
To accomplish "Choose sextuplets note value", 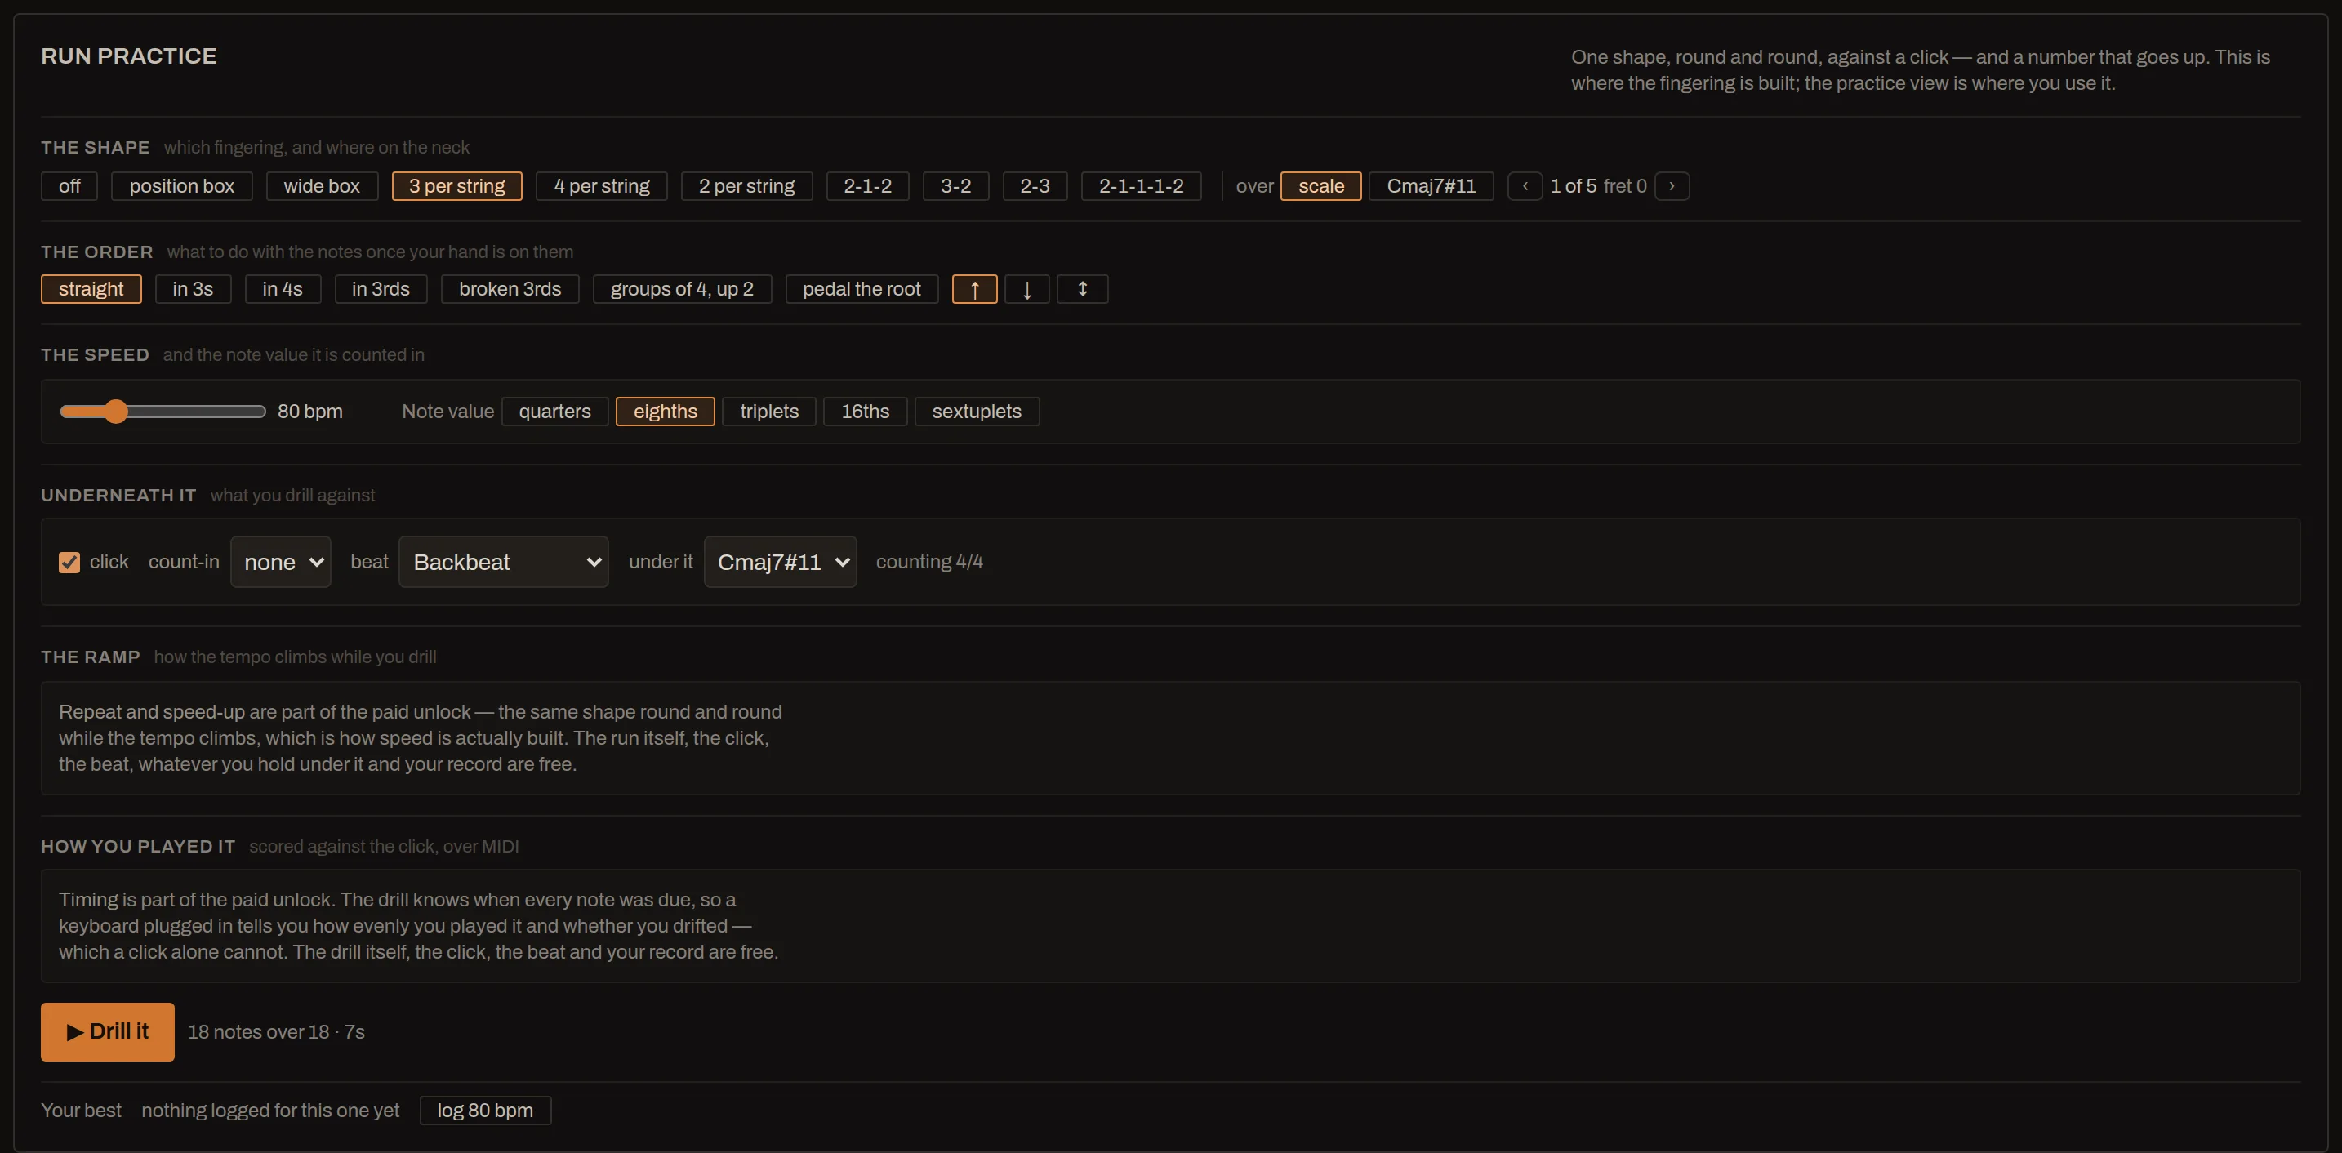I will pyautogui.click(x=977, y=411).
